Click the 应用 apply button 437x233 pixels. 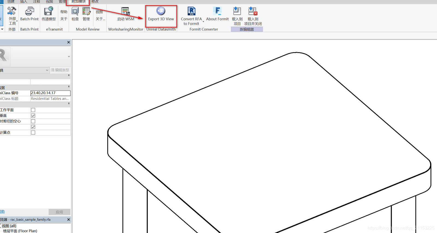pos(59,212)
